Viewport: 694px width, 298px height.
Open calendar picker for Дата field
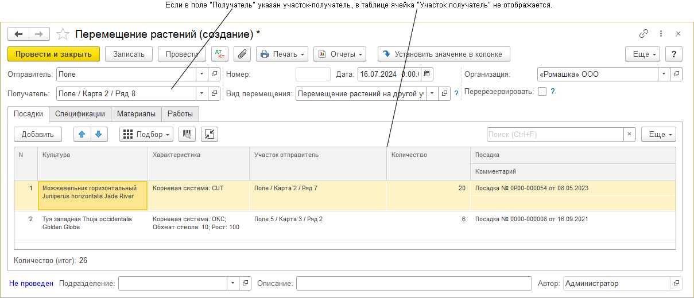pos(427,74)
